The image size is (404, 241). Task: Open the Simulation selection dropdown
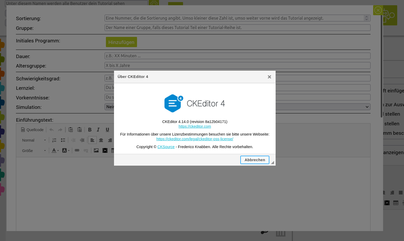367,107
